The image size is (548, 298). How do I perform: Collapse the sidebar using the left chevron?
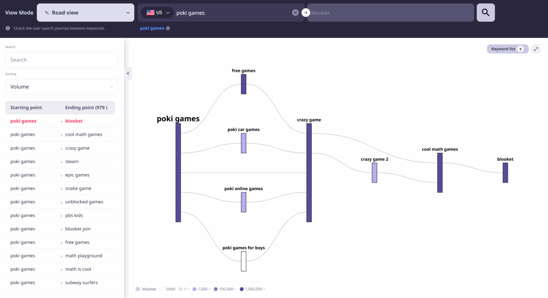128,73
